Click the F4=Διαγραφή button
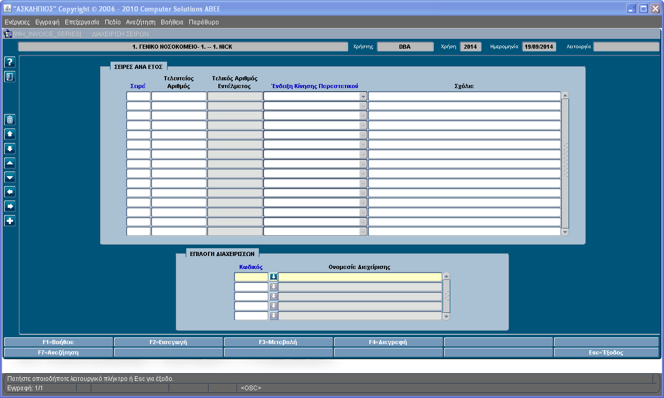The height and width of the screenshot is (398, 664). point(389,342)
